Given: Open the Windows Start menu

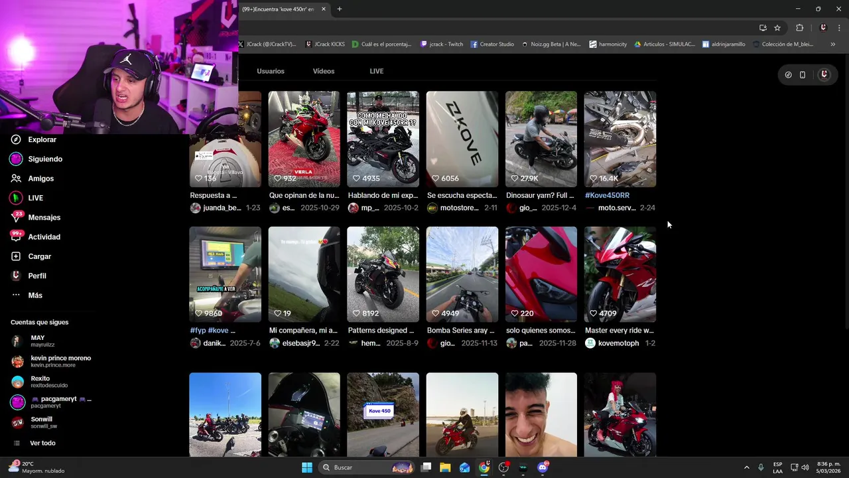Looking at the screenshot, I should tap(307, 467).
